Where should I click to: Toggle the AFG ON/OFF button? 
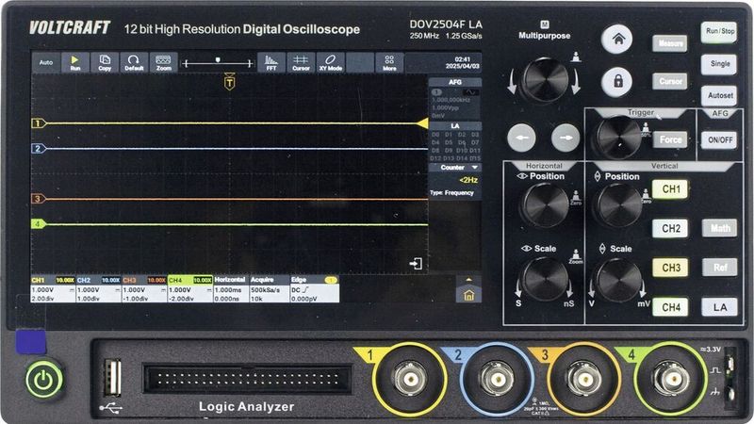coord(719,140)
